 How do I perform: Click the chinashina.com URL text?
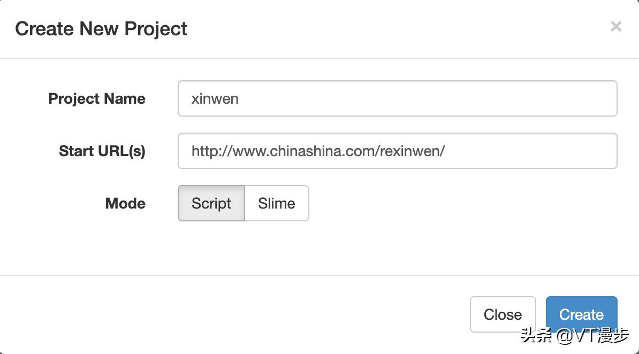(x=318, y=151)
